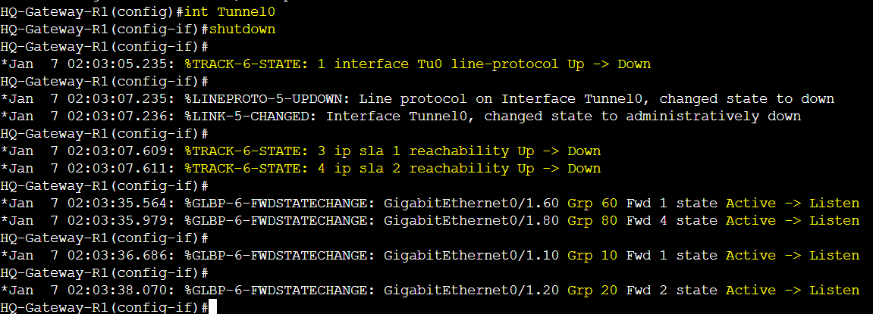Click the 'HQ-Gateway-R1(config)#' prompt on the first line
Viewport: 873px width, 314px height.
point(92,11)
